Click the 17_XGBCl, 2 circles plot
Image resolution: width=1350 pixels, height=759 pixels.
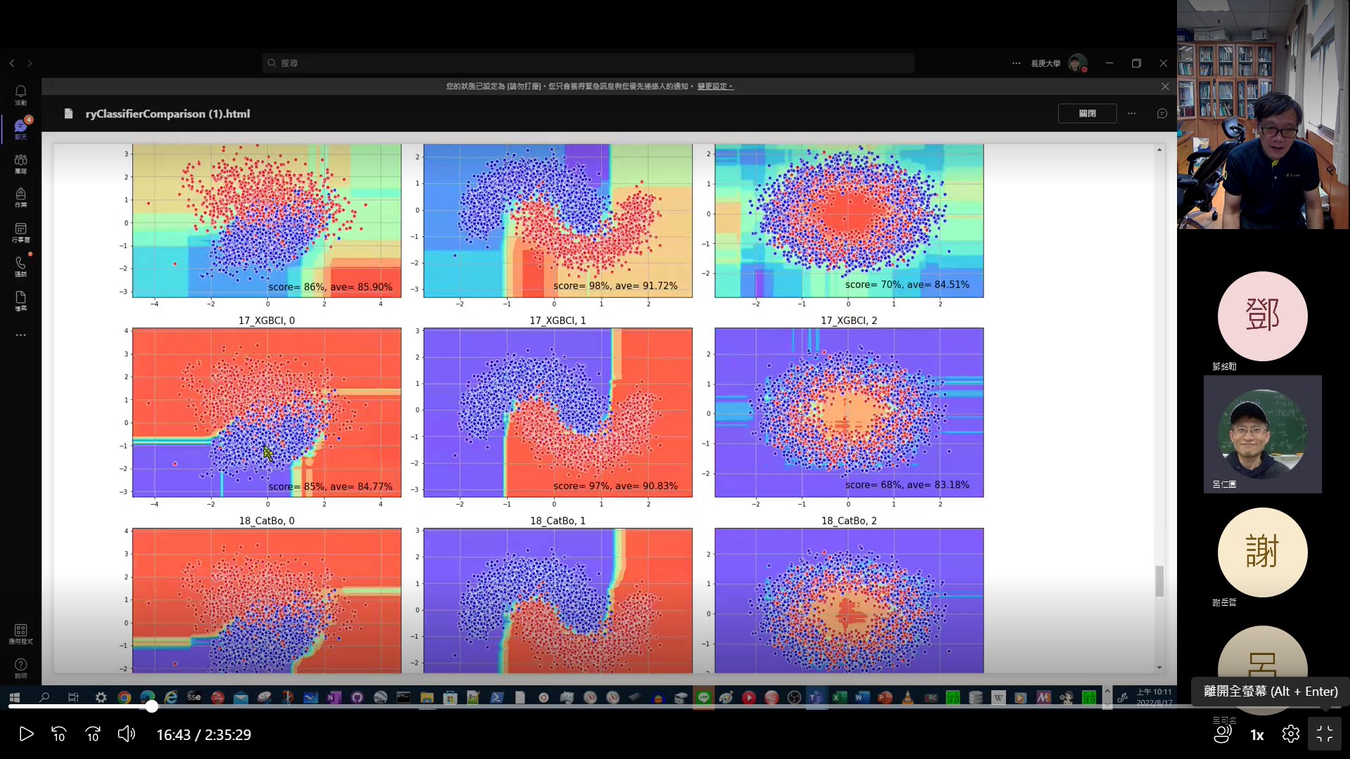tap(849, 413)
